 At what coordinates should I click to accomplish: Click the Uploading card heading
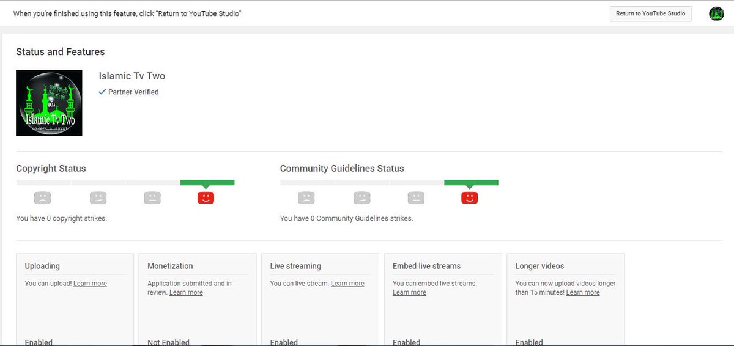pos(42,266)
